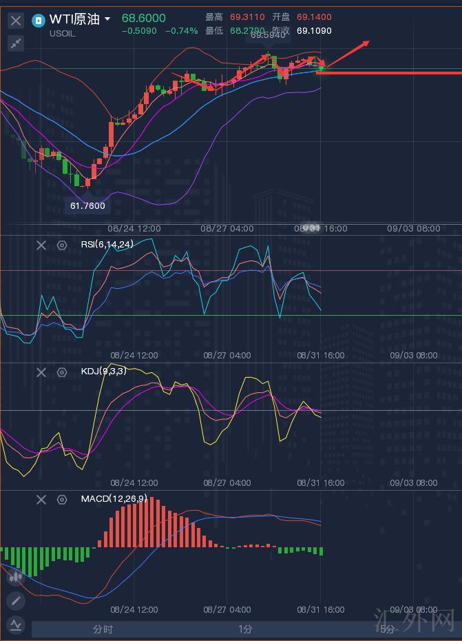Remove the MACD indicator panel
This screenshot has height=641, width=462.
[x=41, y=500]
